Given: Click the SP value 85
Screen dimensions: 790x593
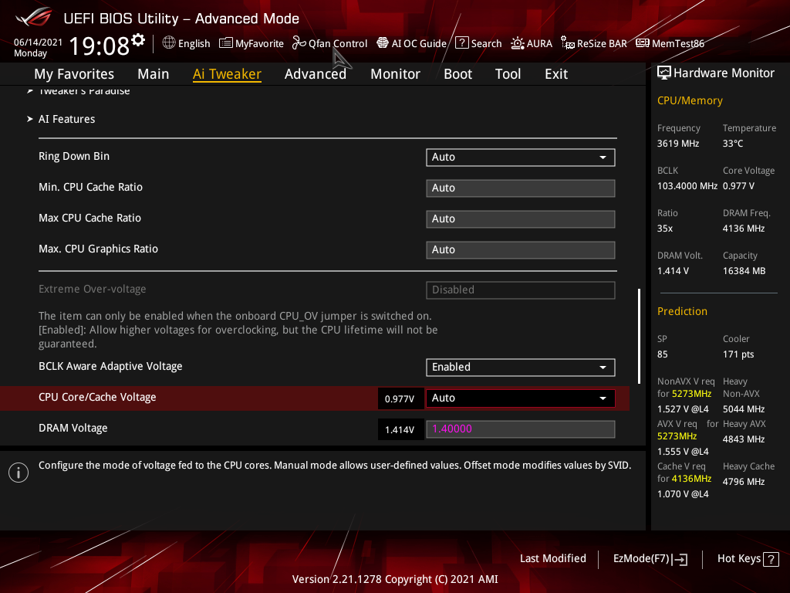Looking at the screenshot, I should [663, 354].
